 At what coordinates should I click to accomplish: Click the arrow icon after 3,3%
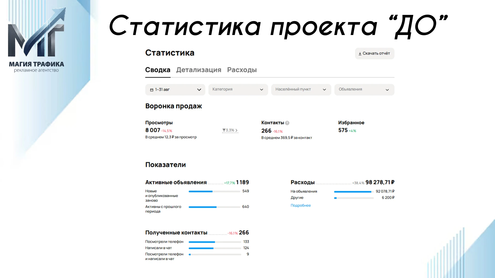(x=236, y=130)
